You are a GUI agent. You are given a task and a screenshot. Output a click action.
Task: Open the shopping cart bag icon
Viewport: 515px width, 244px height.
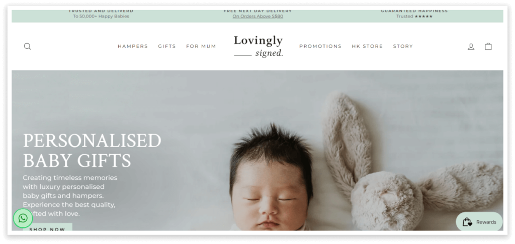coord(488,46)
